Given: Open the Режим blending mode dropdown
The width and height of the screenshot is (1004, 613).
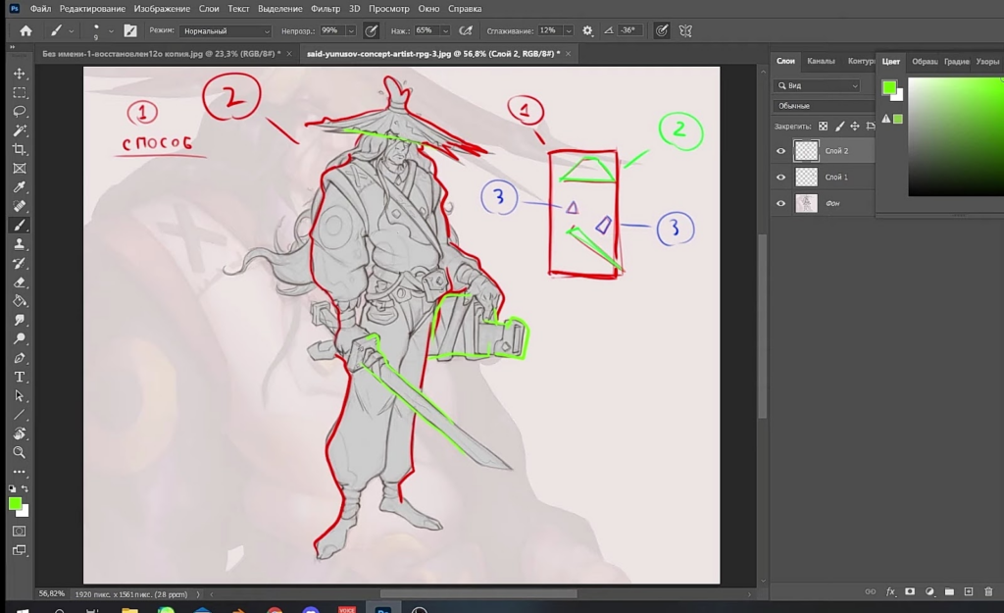Looking at the screenshot, I should pos(226,30).
